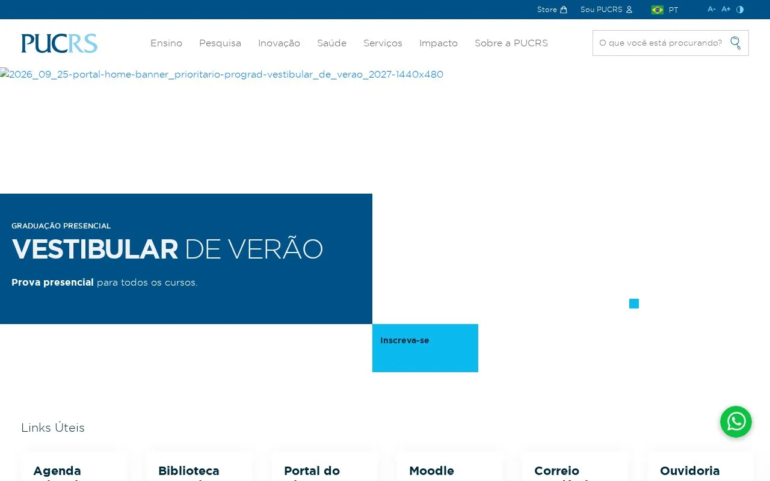The width and height of the screenshot is (770, 481).
Task: Open the Sobre a PUCRS menu
Action: point(511,43)
